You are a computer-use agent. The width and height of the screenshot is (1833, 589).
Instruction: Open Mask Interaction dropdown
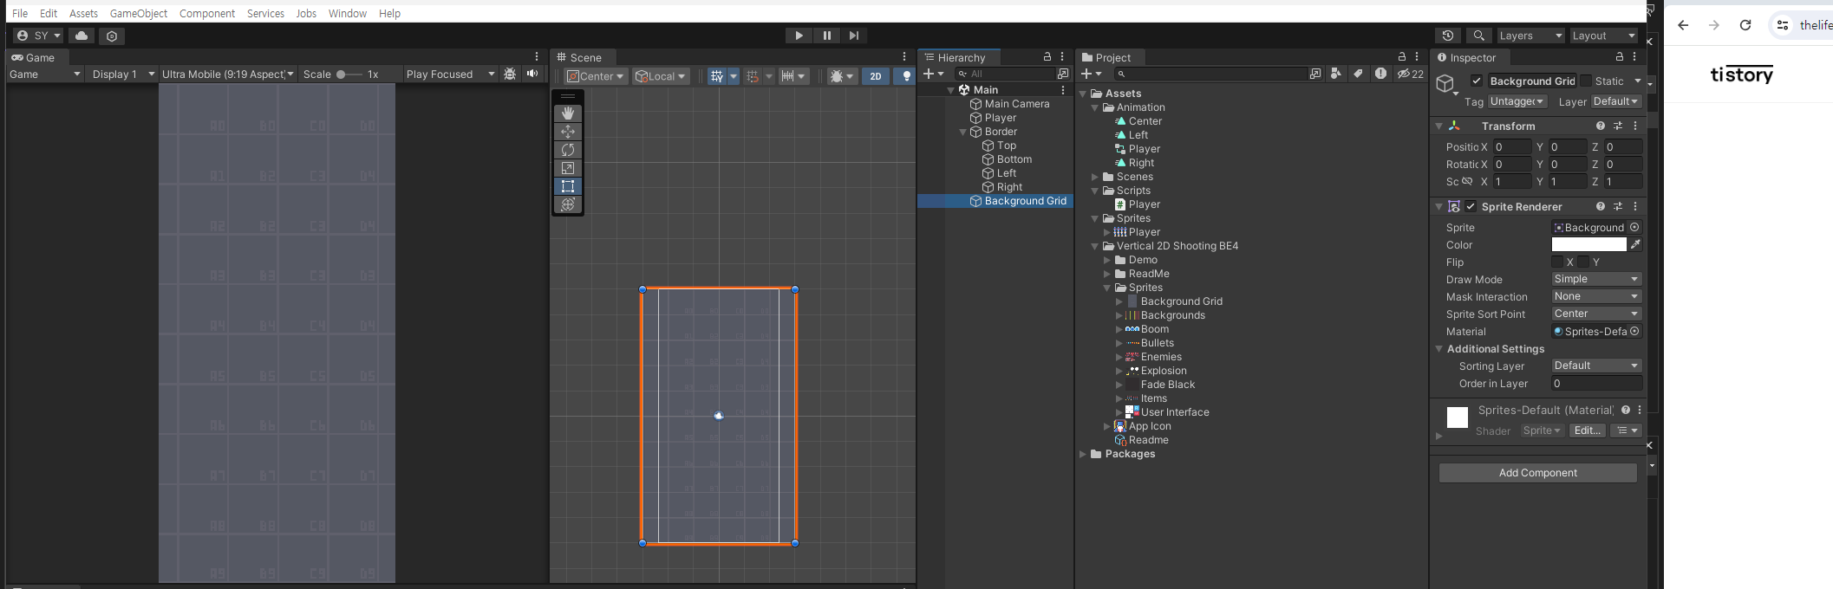(1596, 297)
